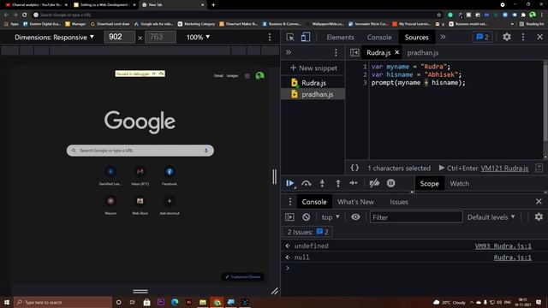The image size is (548, 308).
Task: Click the taskbar search box
Action: [x=63, y=302]
